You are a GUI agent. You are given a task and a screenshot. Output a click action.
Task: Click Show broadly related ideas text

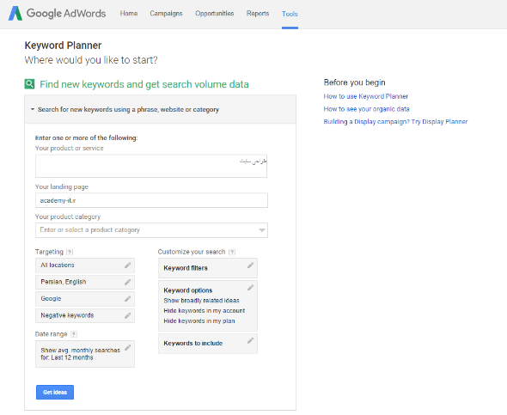click(x=201, y=301)
